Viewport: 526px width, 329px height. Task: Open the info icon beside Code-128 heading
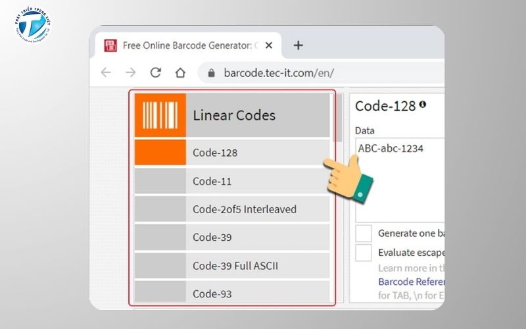[423, 104]
